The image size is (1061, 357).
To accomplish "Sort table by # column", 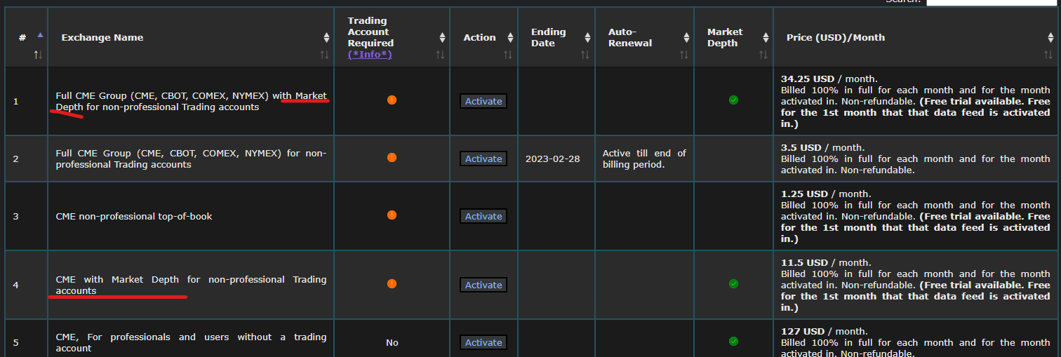I will 27,37.
